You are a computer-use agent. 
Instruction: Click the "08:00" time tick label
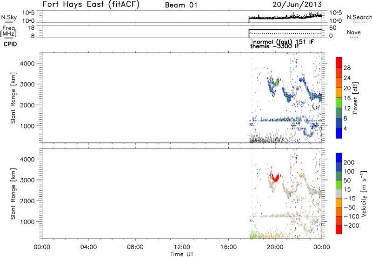[x=135, y=247]
